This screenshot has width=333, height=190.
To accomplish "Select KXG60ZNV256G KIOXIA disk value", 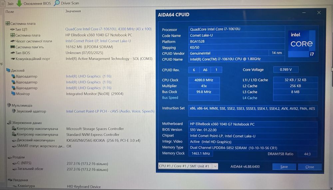I will coord(103,140).
